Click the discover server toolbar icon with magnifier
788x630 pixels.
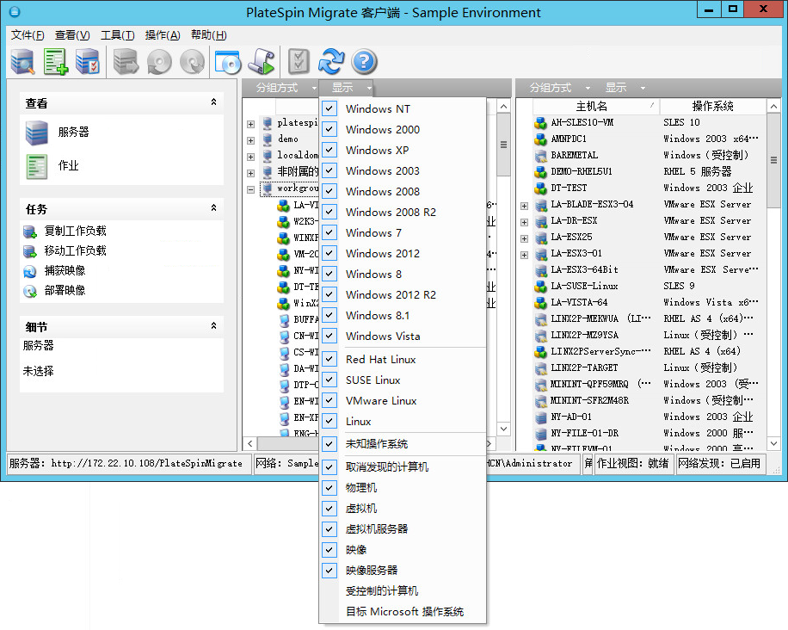pyautogui.click(x=22, y=61)
